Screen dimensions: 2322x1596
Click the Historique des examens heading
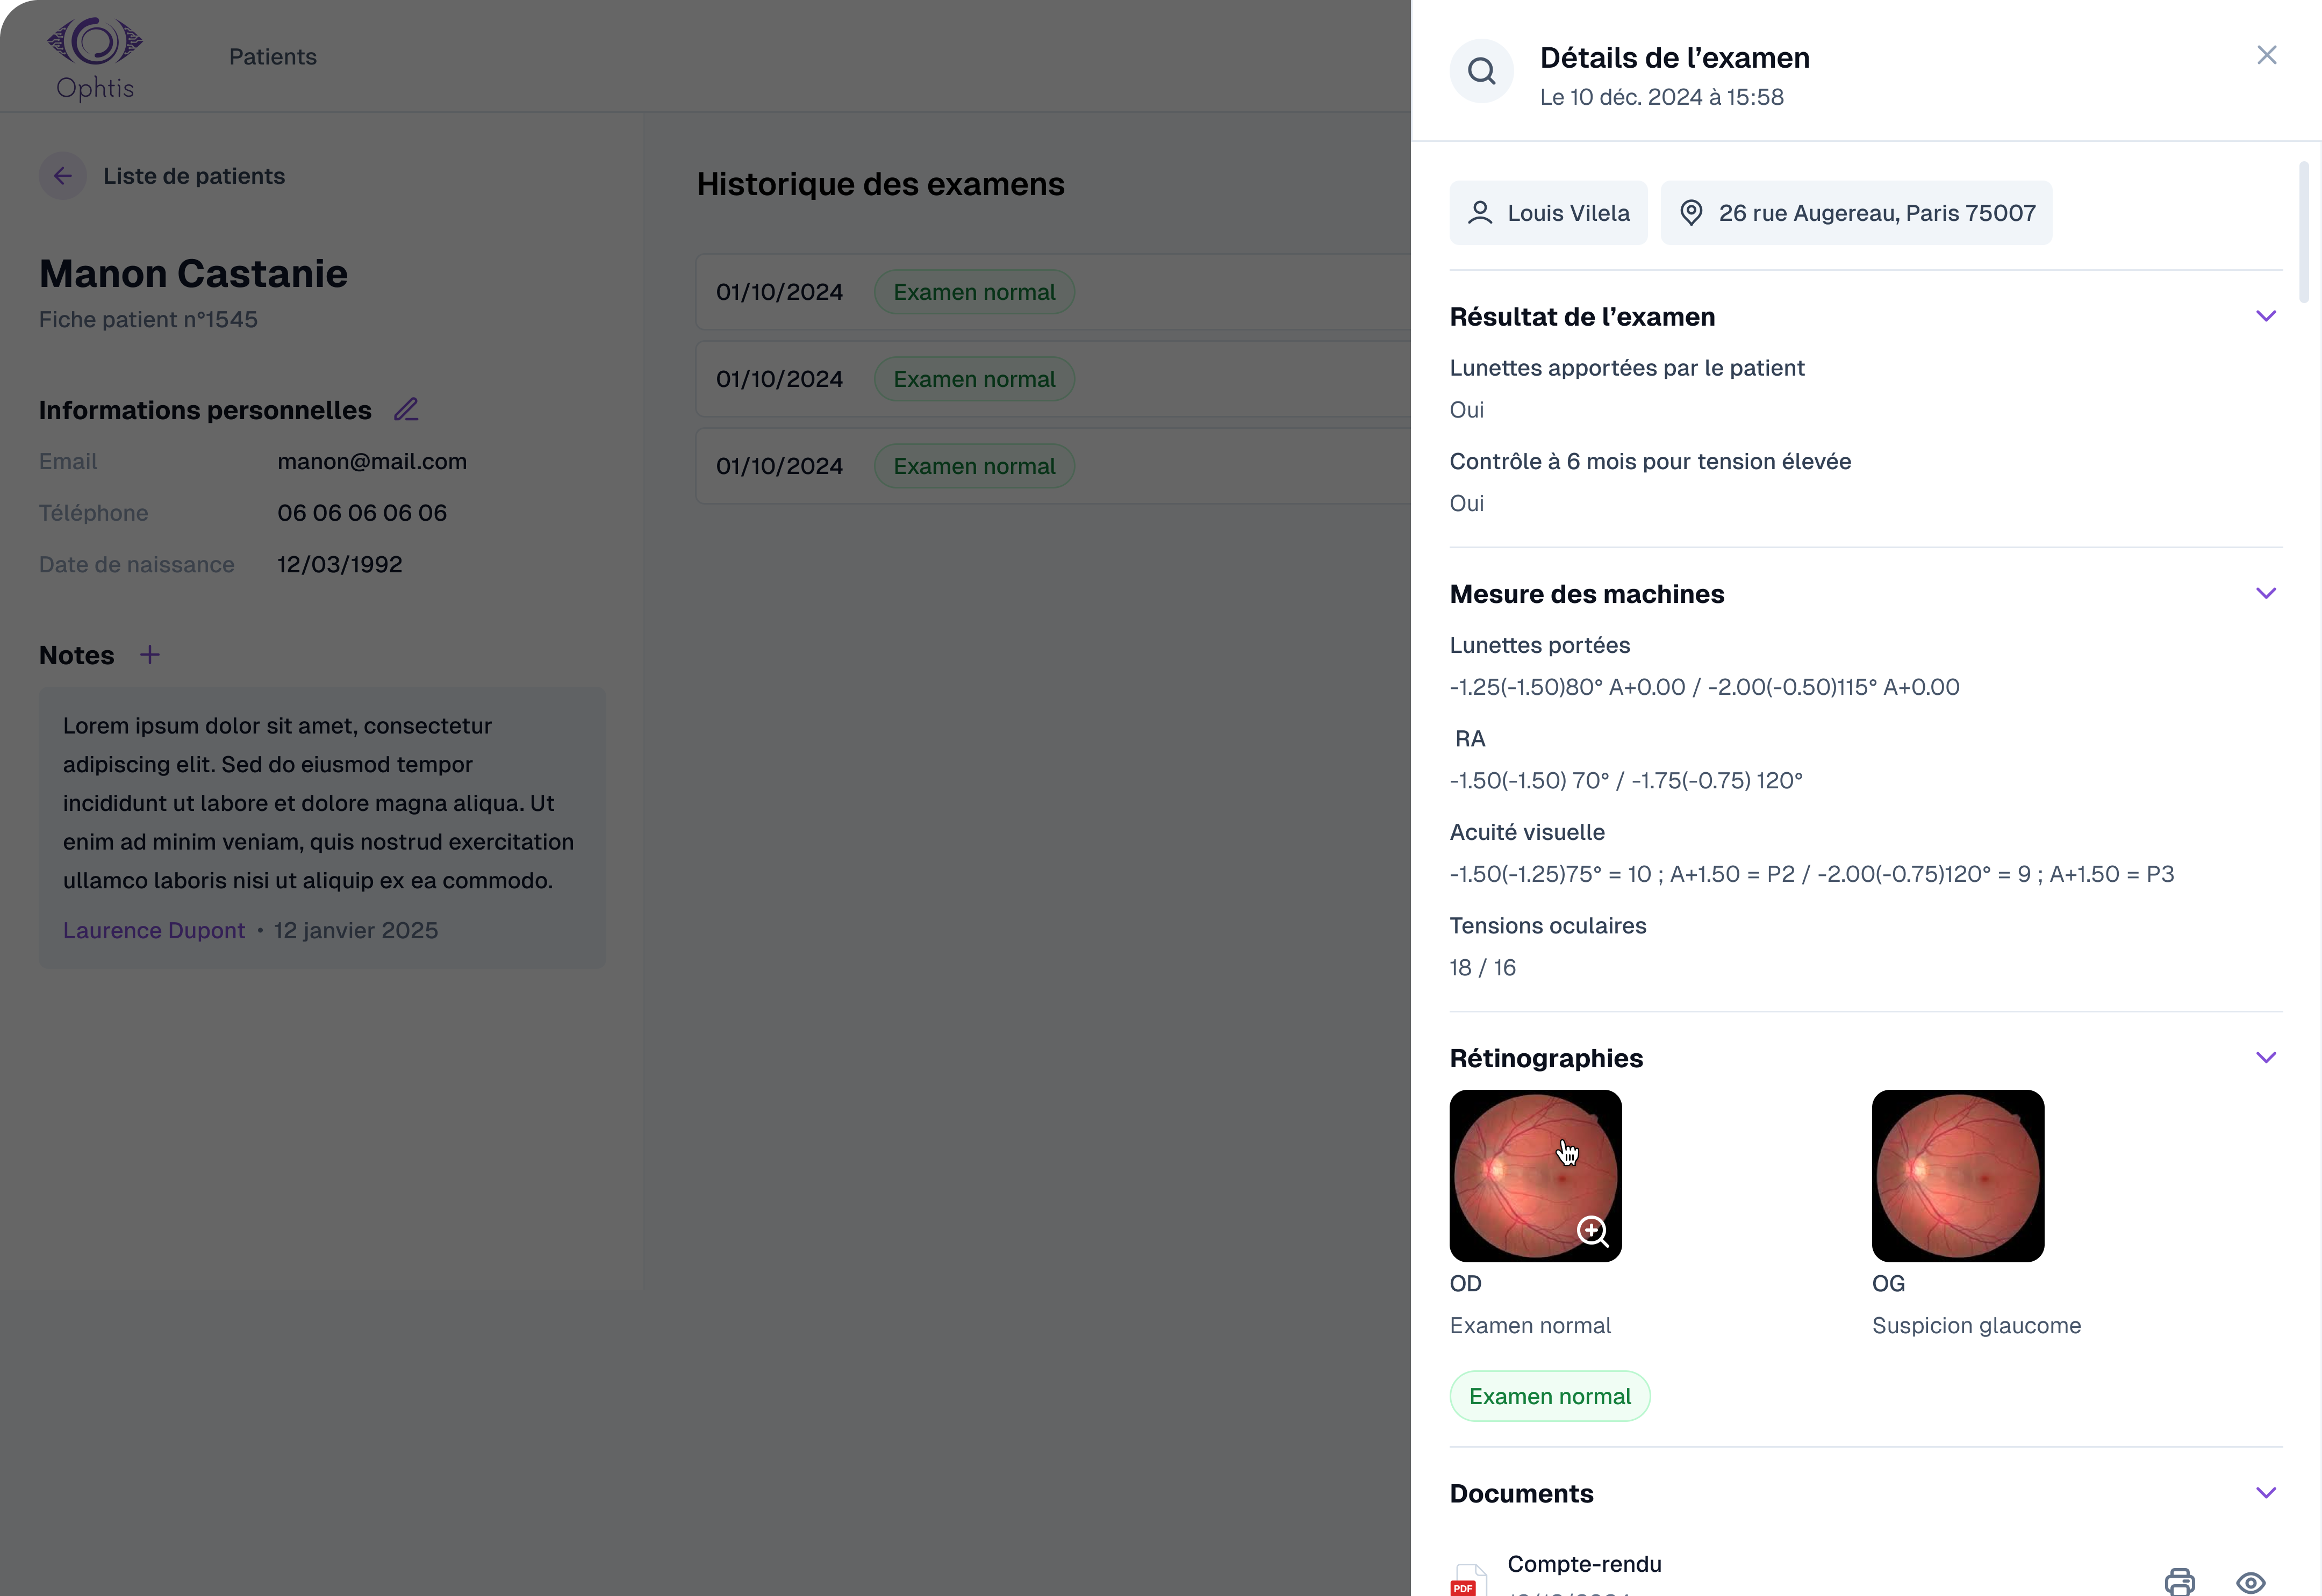pos(880,184)
